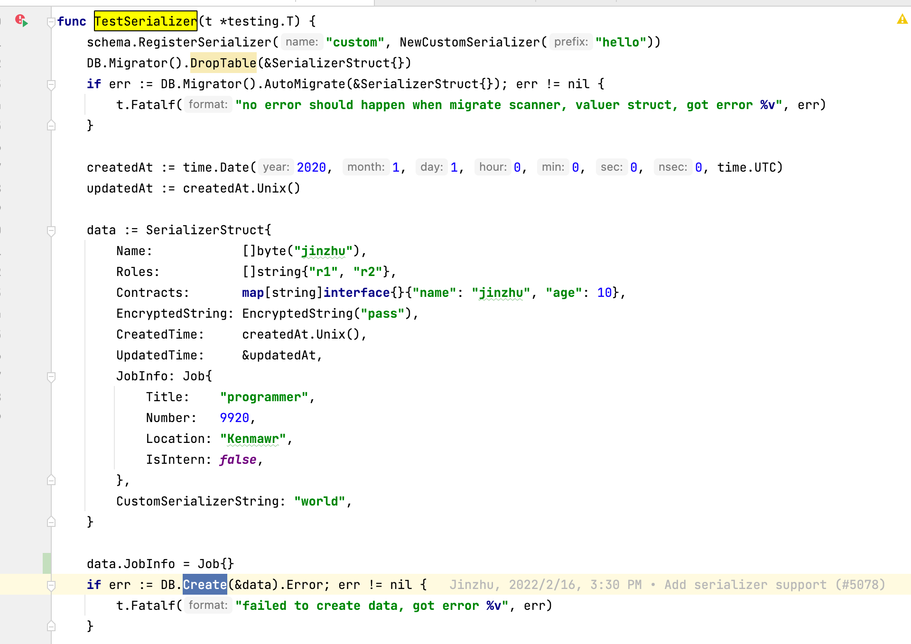Viewport: 911px width, 644px height.
Task: Click fold end marker at JobInfo closing brace
Action: tap(51, 480)
